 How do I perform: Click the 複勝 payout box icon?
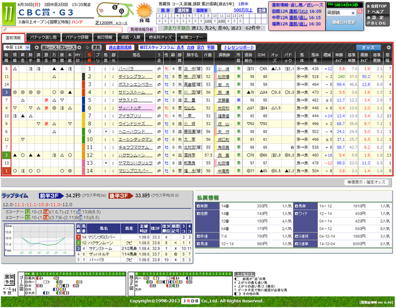pyautogui.click(x=198, y=214)
